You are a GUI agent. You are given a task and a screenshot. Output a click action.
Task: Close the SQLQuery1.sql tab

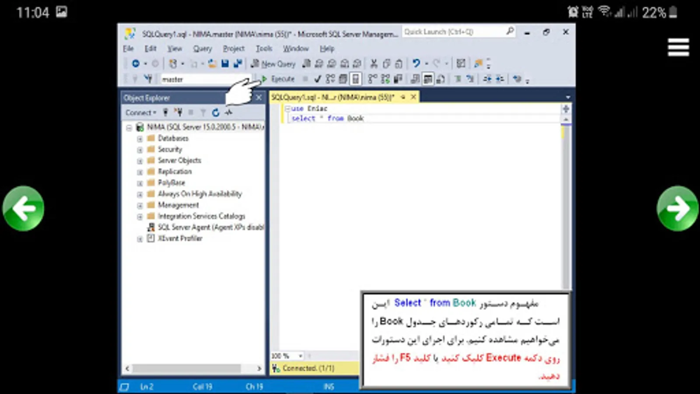click(x=413, y=97)
